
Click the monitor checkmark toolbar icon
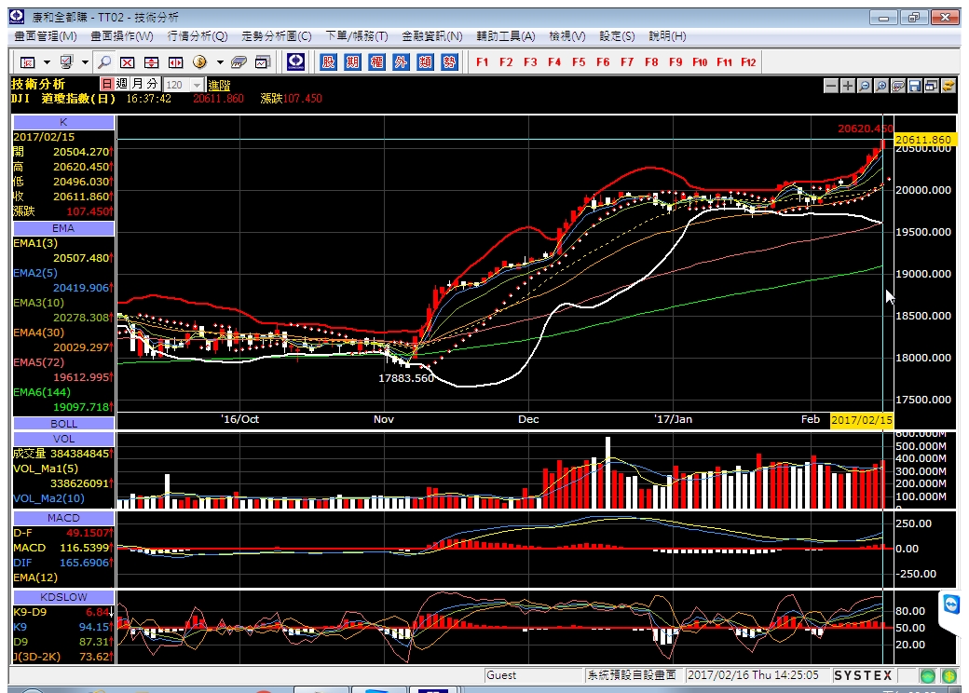click(66, 61)
